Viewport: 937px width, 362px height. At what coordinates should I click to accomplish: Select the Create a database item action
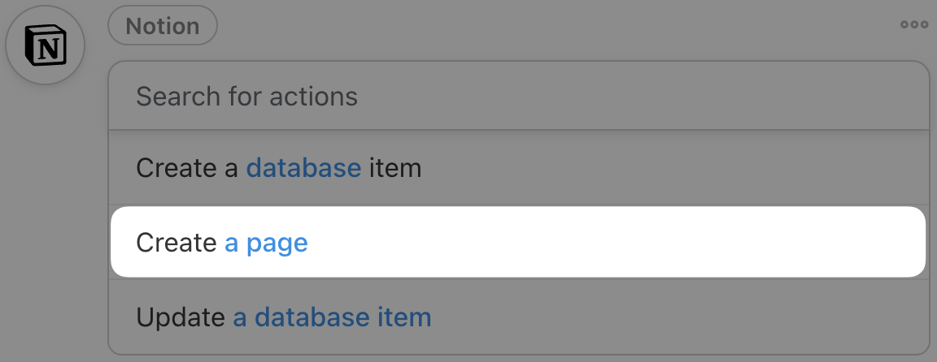(279, 169)
